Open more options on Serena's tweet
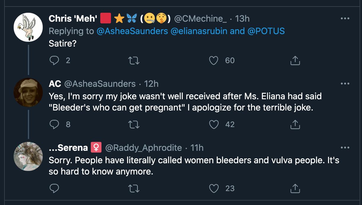This screenshot has width=362, height=205. pyautogui.click(x=345, y=148)
